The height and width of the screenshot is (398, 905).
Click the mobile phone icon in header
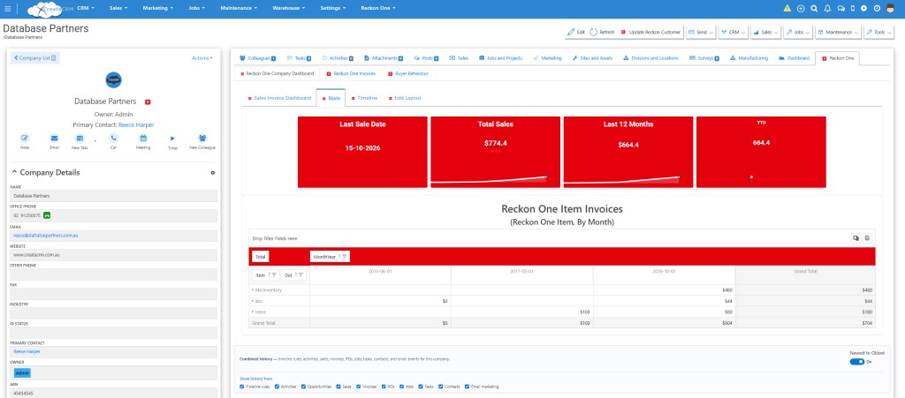tap(853, 9)
